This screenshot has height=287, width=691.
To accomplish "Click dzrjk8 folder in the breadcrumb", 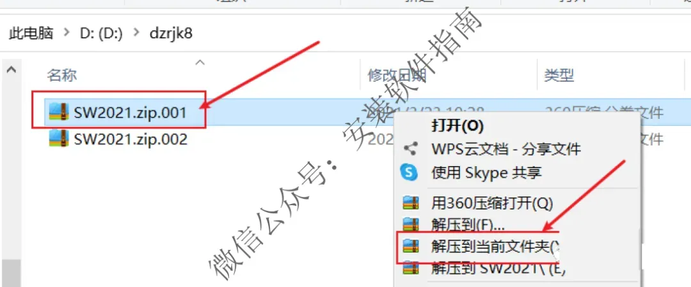I will click(x=171, y=33).
